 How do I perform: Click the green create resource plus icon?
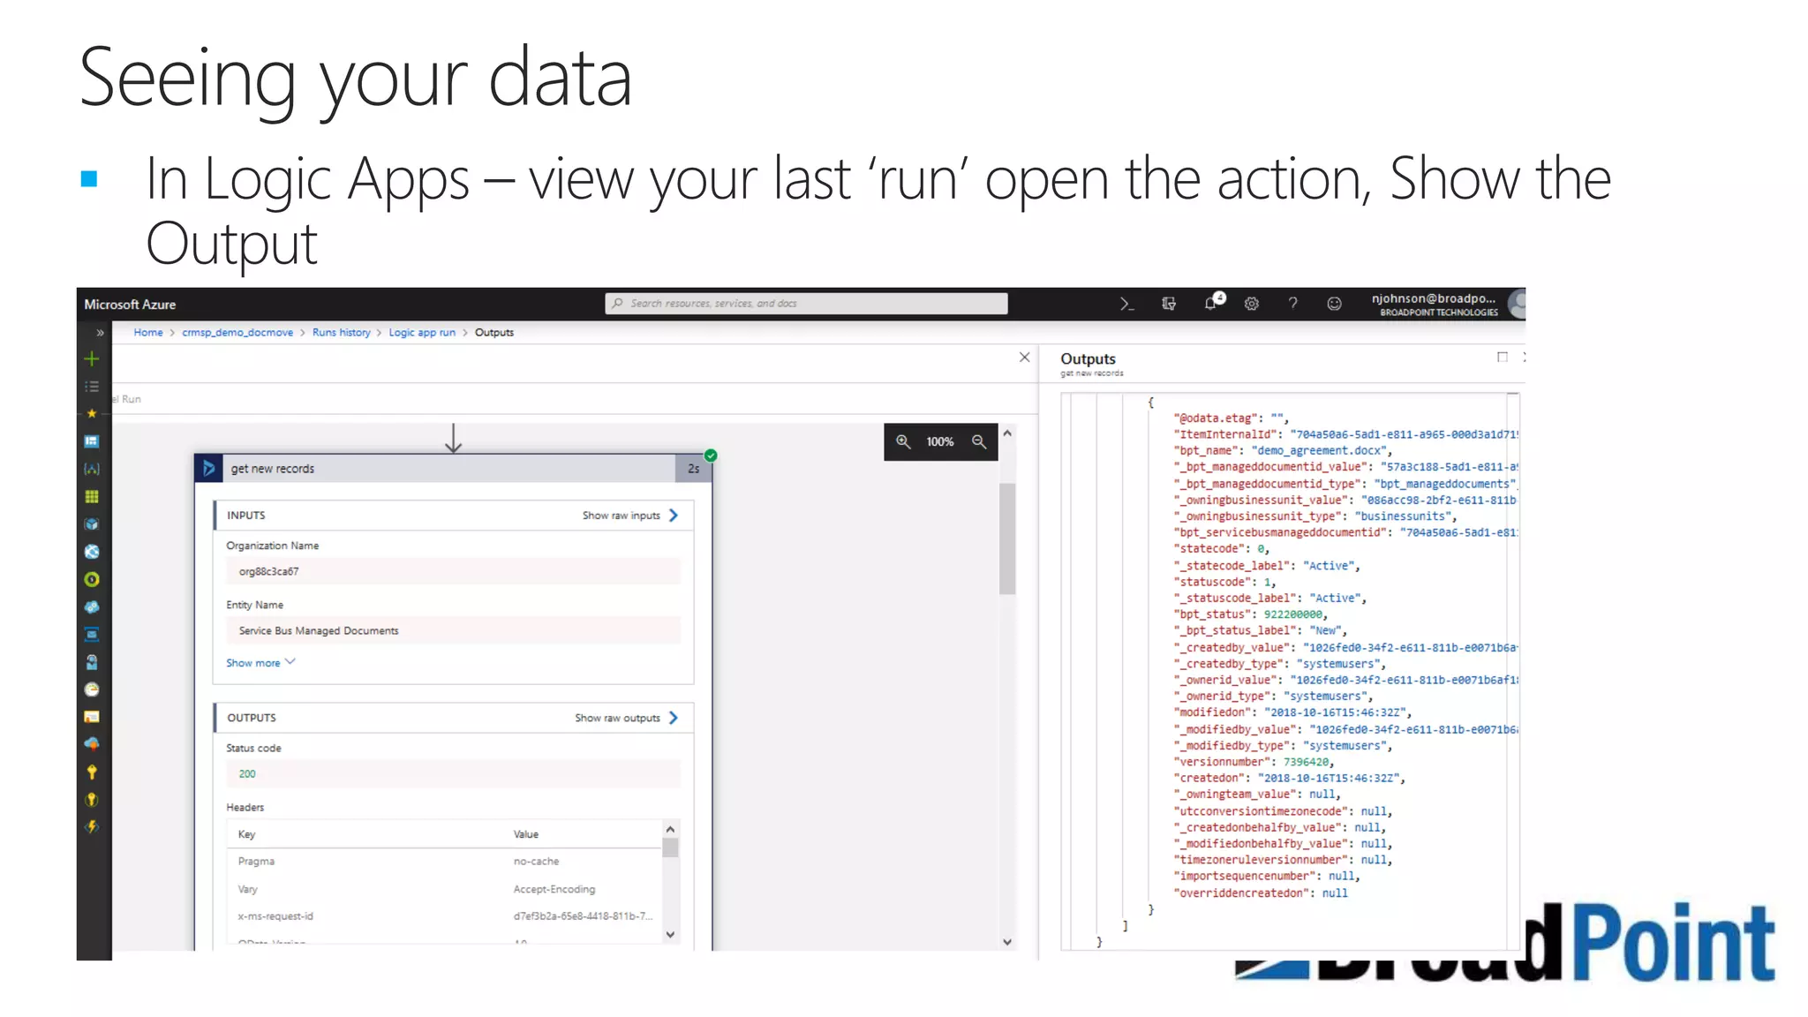pyautogui.click(x=92, y=359)
